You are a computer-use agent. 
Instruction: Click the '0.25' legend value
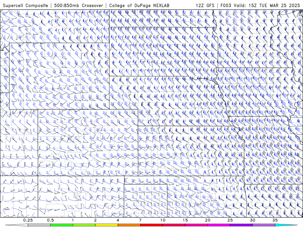(x=28, y=220)
